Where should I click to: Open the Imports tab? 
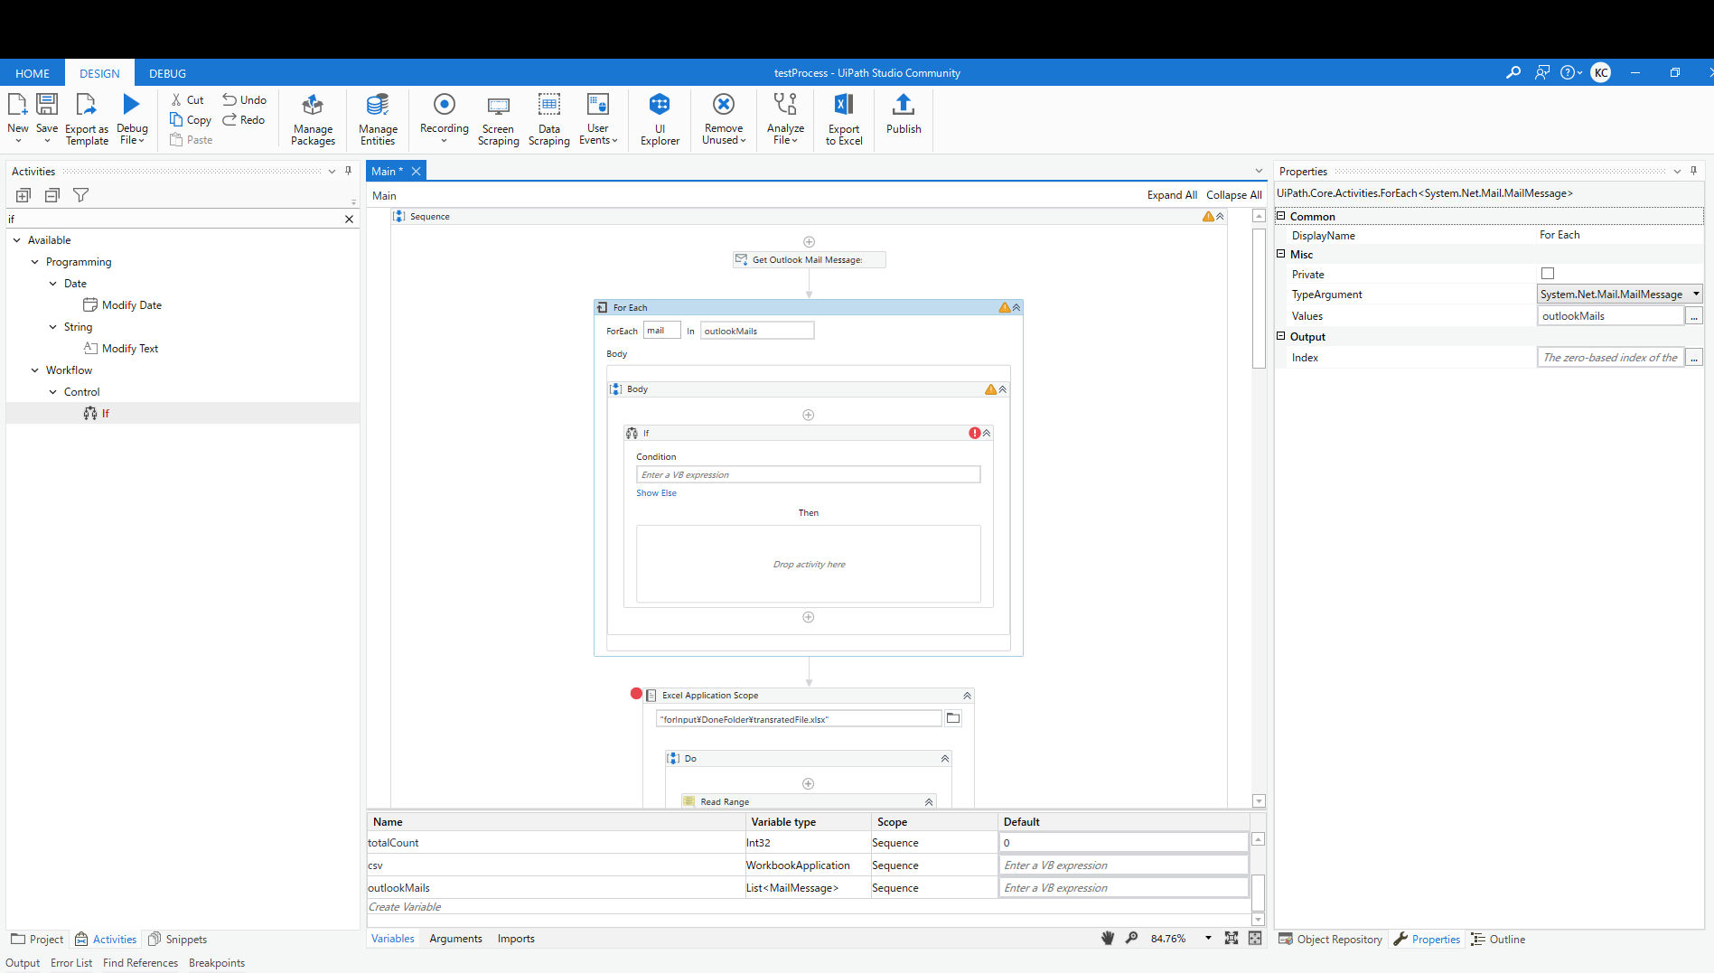pos(516,939)
